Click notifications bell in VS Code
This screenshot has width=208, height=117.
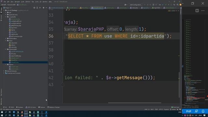coord(203,111)
